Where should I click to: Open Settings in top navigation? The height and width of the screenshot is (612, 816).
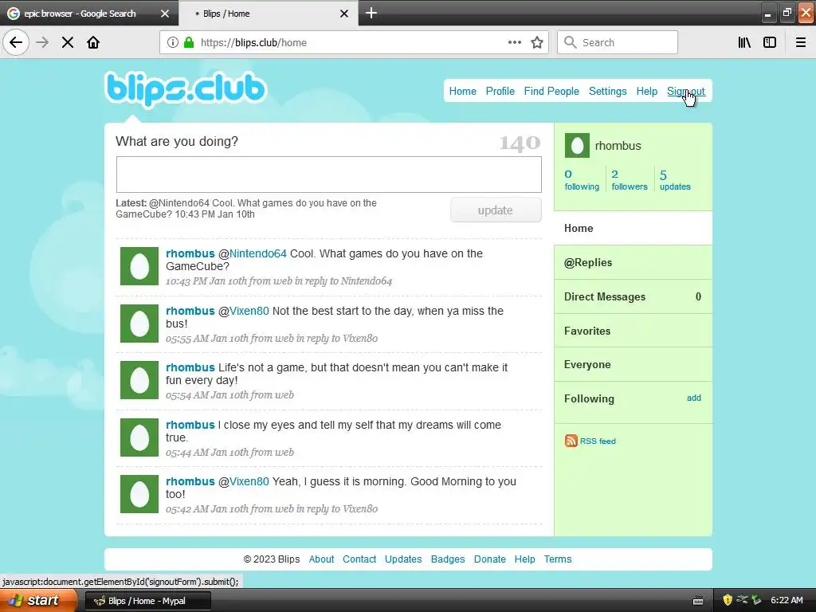(x=607, y=91)
